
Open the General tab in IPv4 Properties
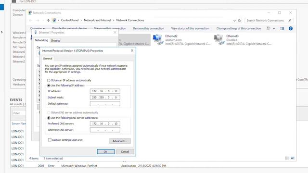pyautogui.click(x=48, y=59)
